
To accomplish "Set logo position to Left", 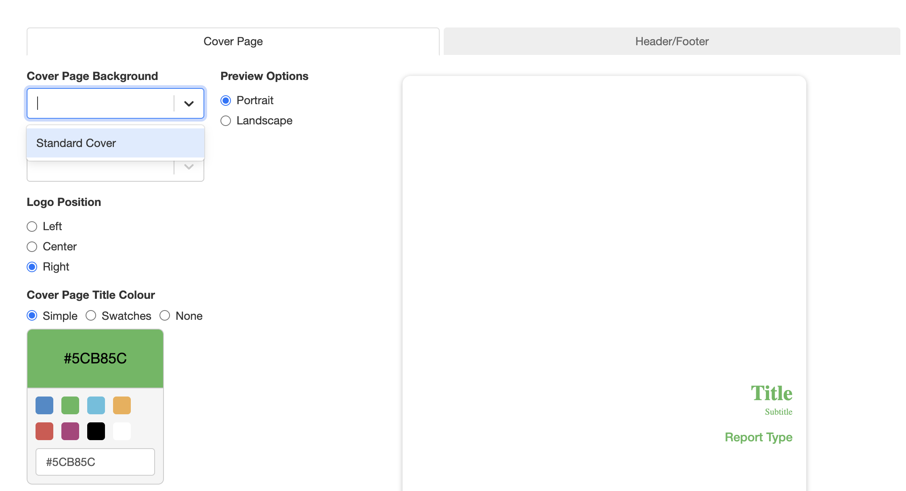I will click(x=32, y=227).
